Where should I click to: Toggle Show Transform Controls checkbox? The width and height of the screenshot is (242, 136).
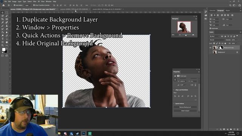point(34,5)
